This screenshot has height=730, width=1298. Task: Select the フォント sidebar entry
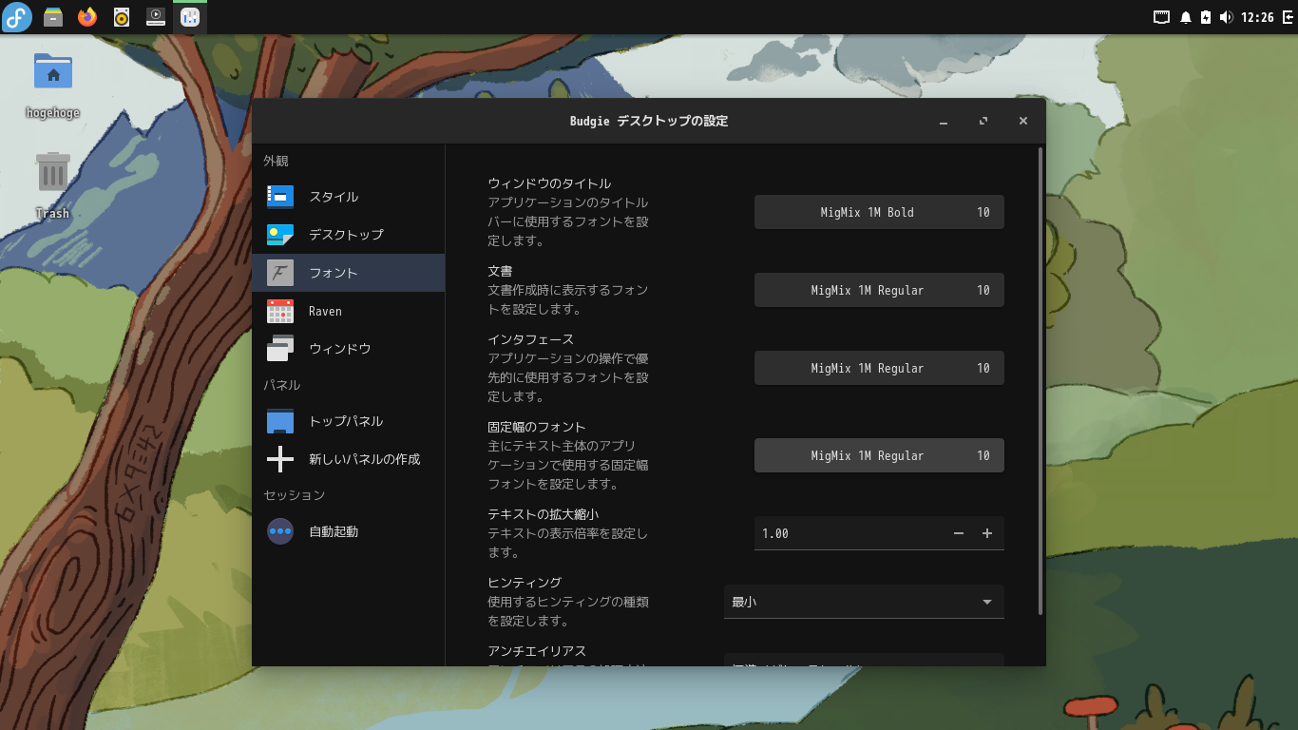(x=349, y=273)
